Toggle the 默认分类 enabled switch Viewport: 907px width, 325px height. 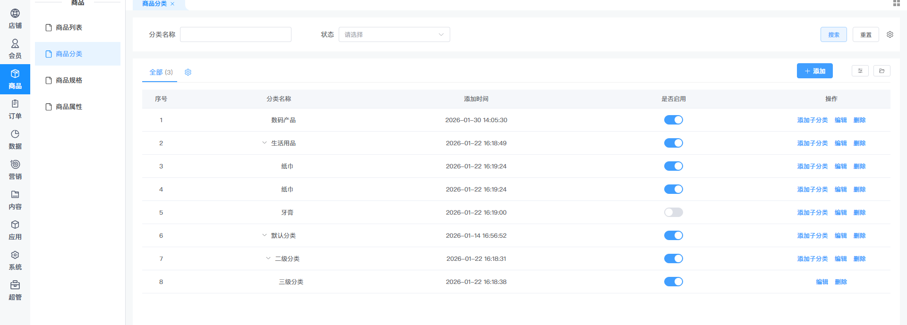pyautogui.click(x=674, y=235)
